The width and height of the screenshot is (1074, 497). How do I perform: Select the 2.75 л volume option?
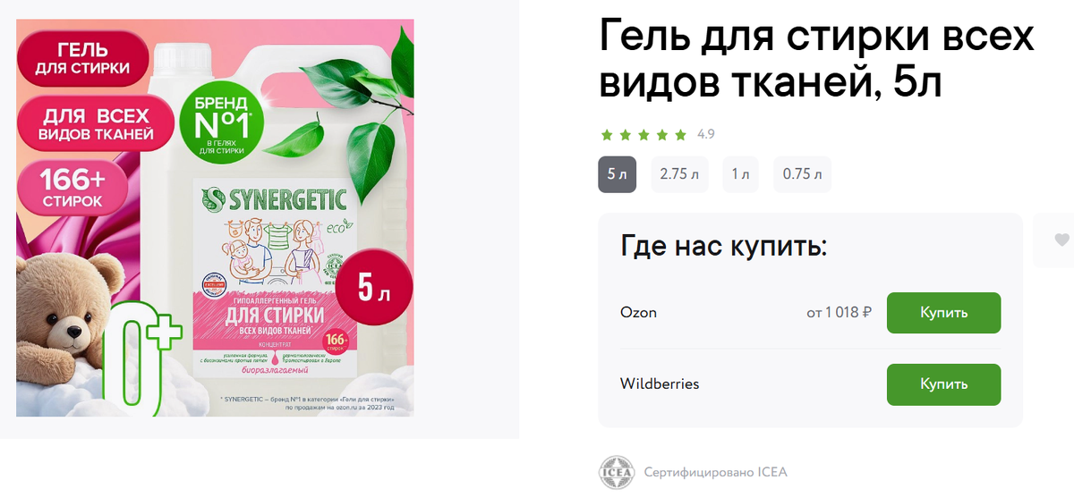click(679, 174)
